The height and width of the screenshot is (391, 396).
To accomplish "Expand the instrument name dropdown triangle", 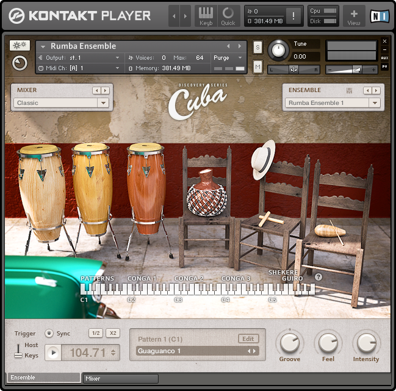I will [43, 47].
